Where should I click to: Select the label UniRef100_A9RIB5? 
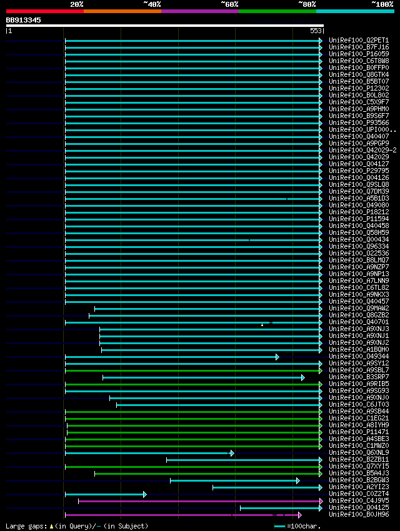[x=359, y=384]
